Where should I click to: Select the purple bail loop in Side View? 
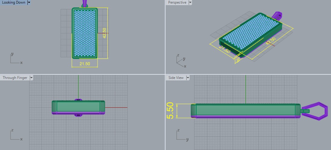click(314, 111)
